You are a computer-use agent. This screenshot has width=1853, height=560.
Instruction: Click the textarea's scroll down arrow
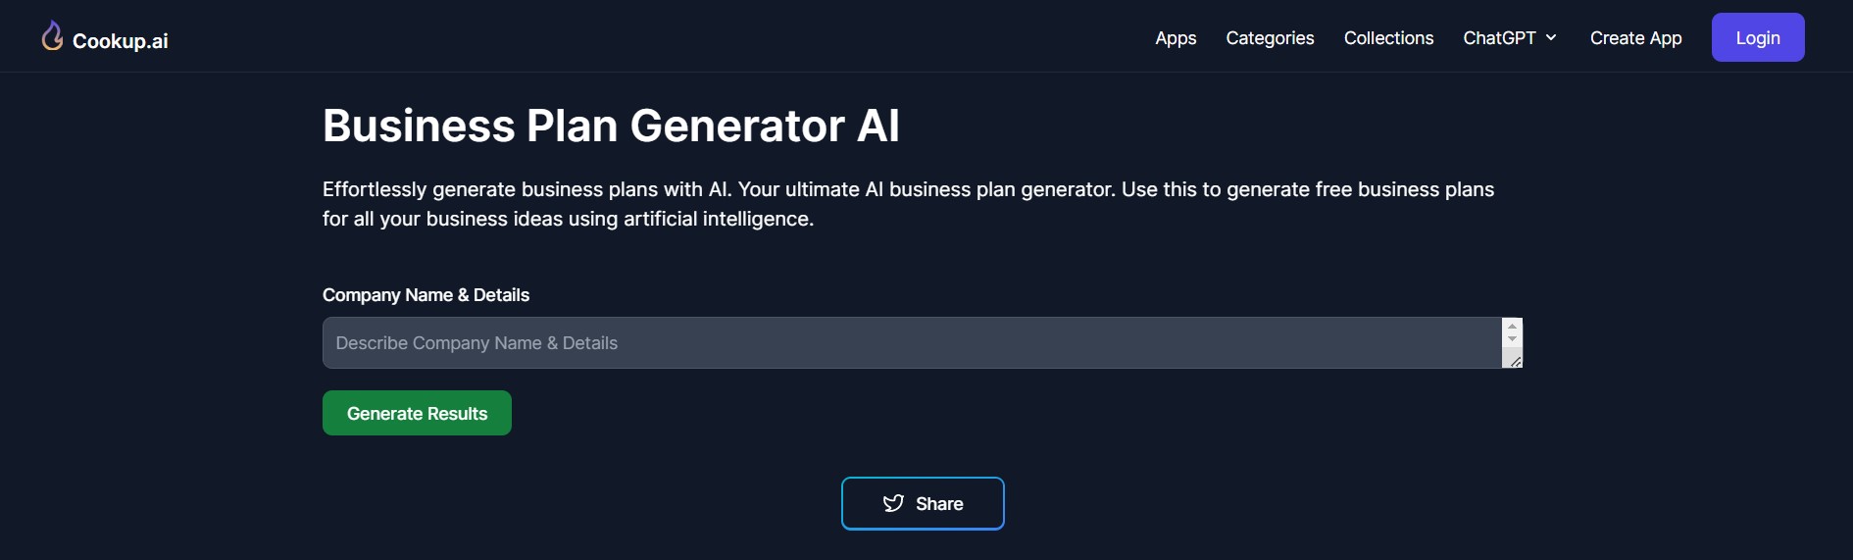click(x=1512, y=339)
